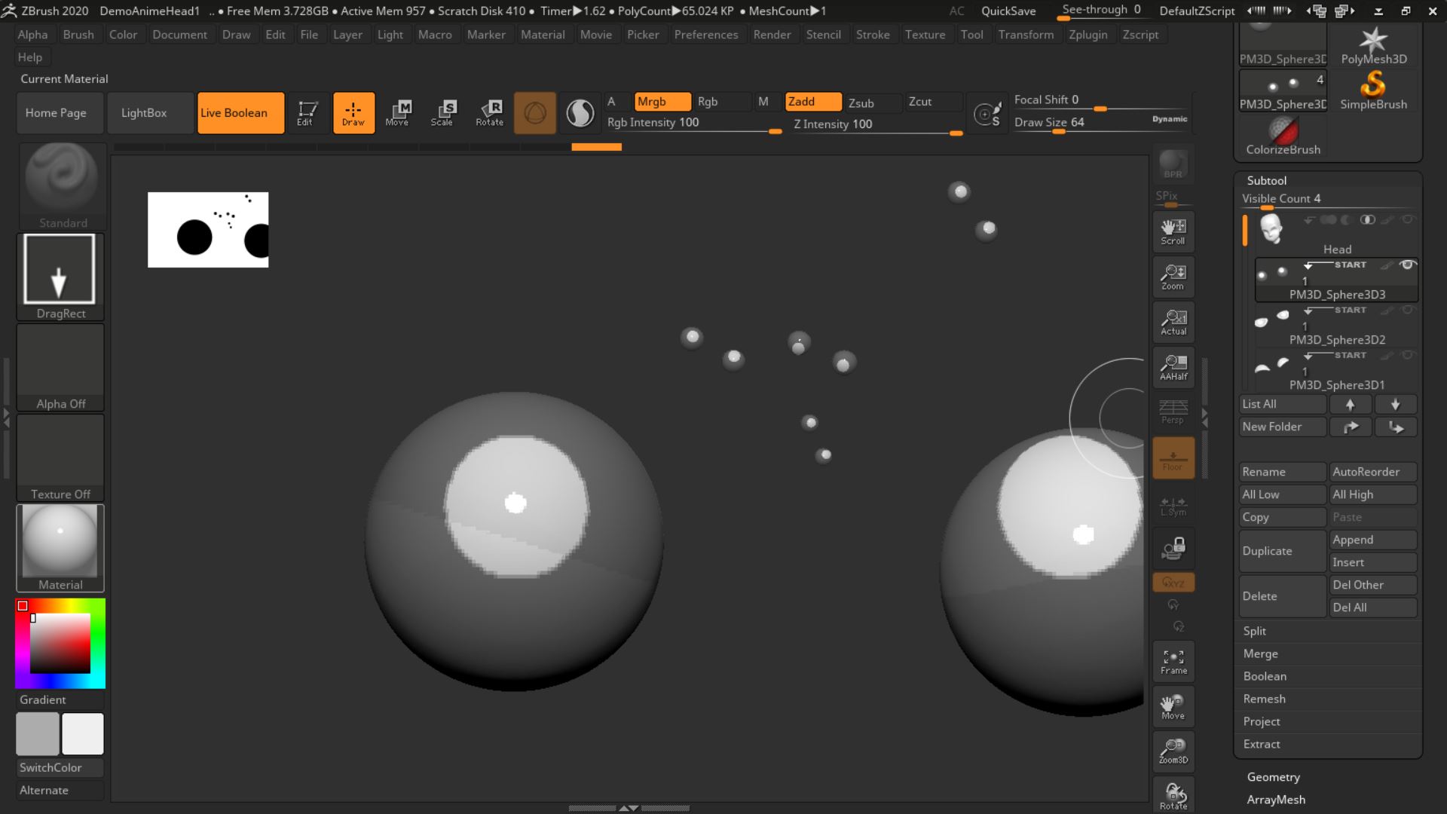The width and height of the screenshot is (1447, 814).
Task: Click the Frame view icon
Action: click(1173, 661)
